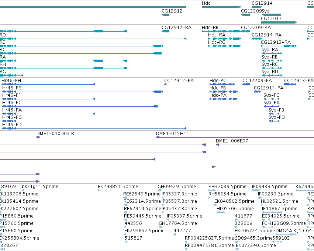Select EST RE62314.5prime
314x251 pixels.
142,201
